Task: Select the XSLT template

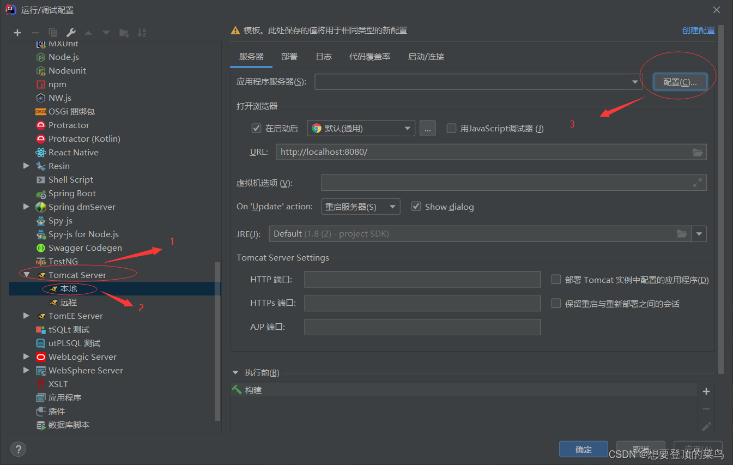Action: pos(58,384)
